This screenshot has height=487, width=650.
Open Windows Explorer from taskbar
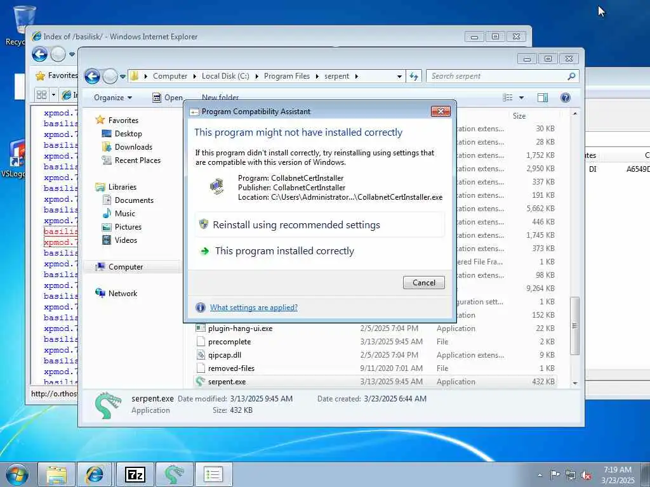coord(56,474)
